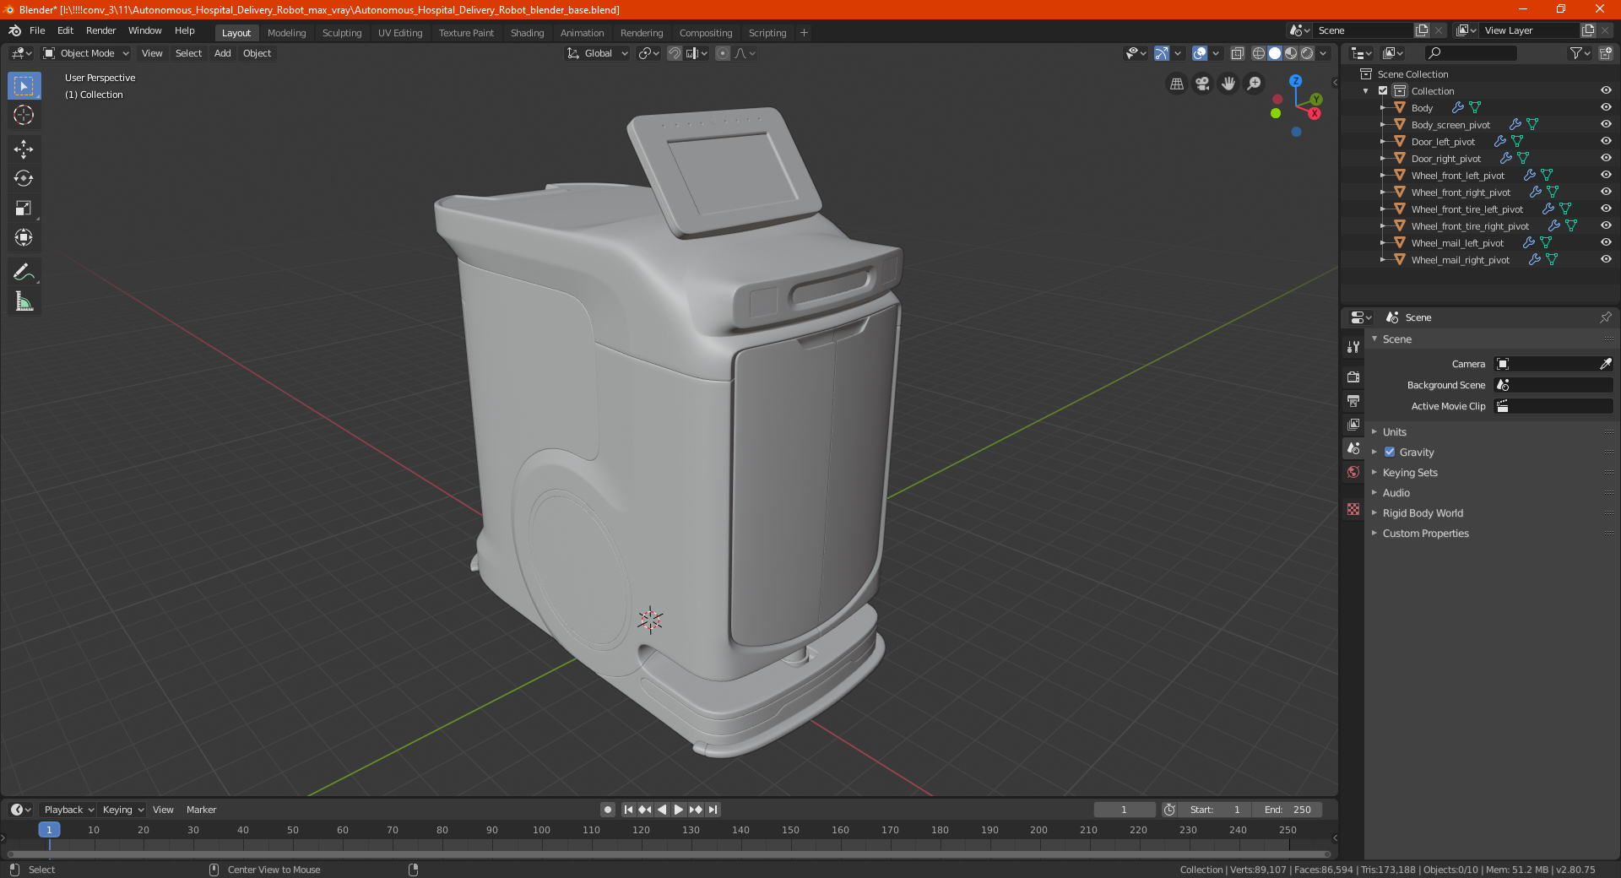Screen dimensions: 1621x878
Task: Open the viewport Add menu
Action: [x=222, y=53]
